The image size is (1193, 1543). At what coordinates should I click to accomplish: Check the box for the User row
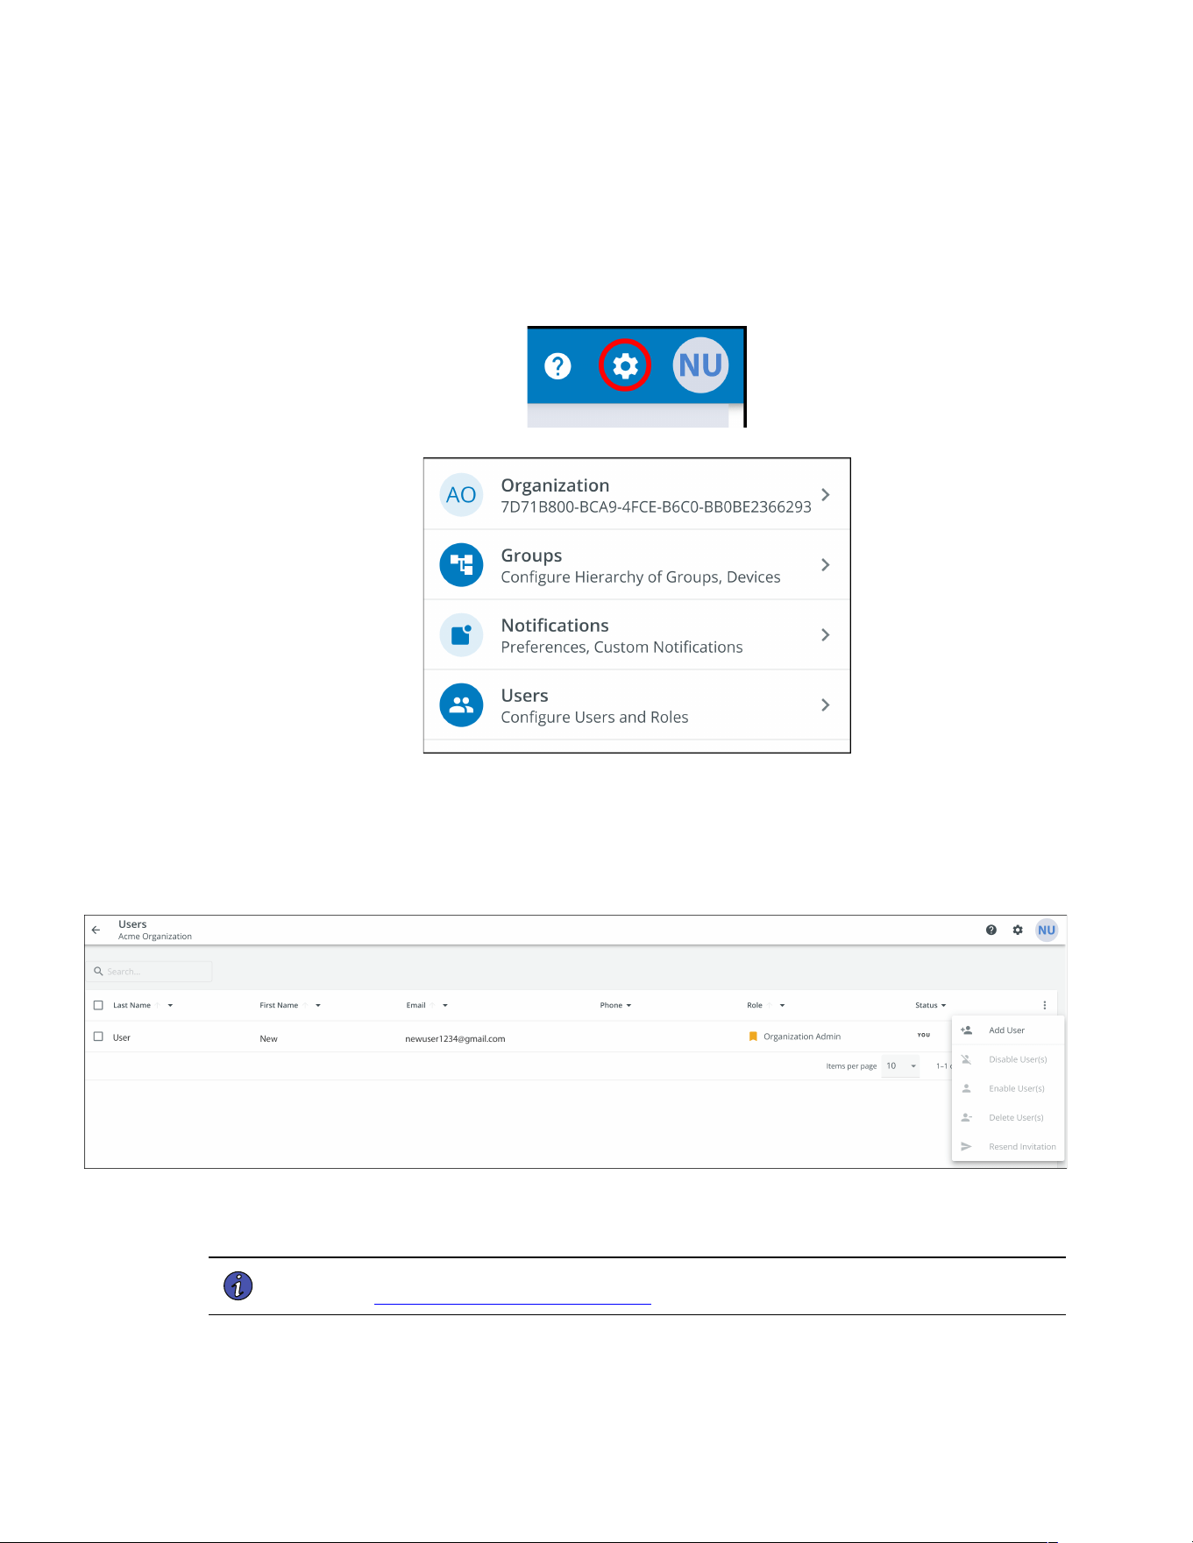(x=98, y=1037)
